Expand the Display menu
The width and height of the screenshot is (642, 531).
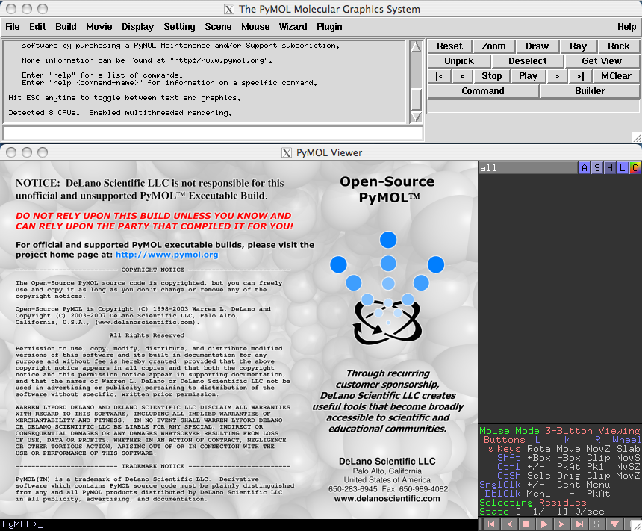tap(137, 27)
